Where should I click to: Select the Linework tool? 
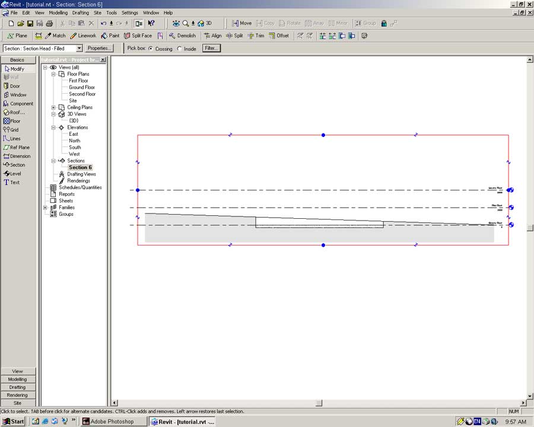(82, 36)
